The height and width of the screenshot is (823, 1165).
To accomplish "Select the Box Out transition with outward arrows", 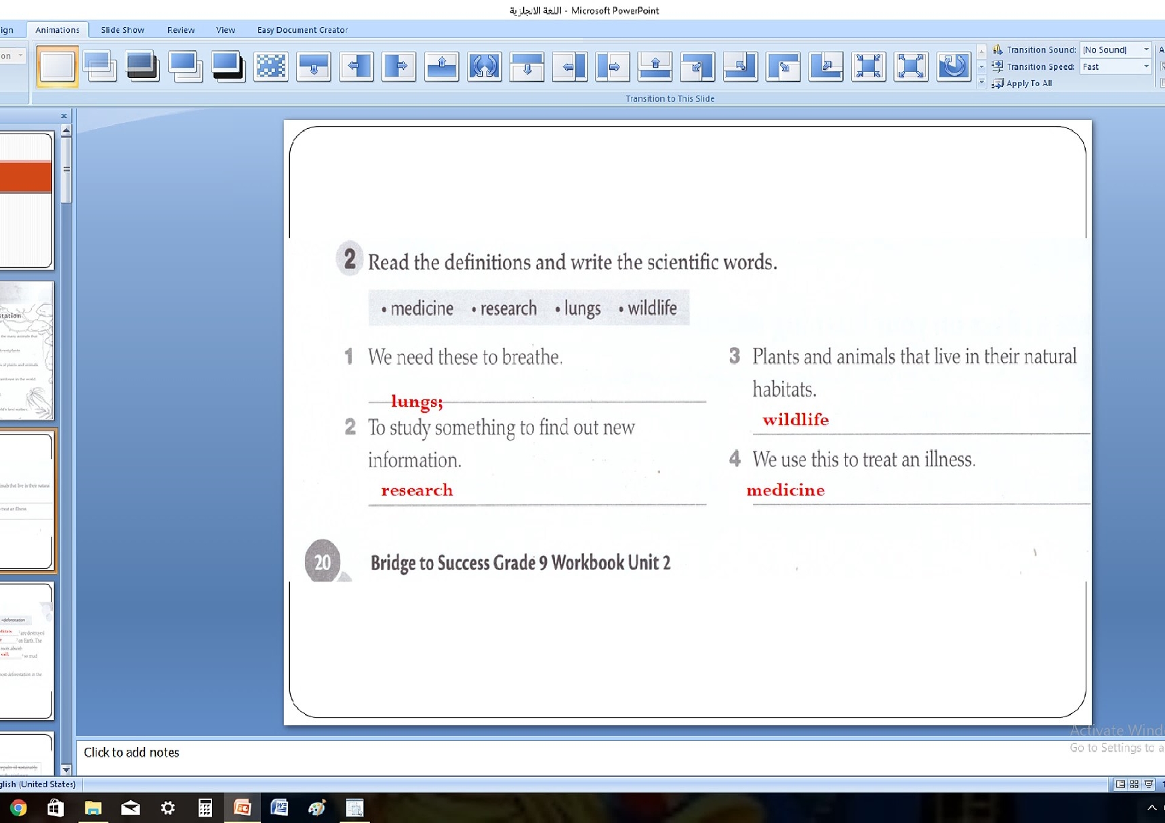I will (x=910, y=66).
